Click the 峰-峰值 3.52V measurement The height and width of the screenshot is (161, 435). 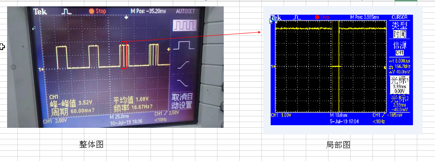coord(71,103)
